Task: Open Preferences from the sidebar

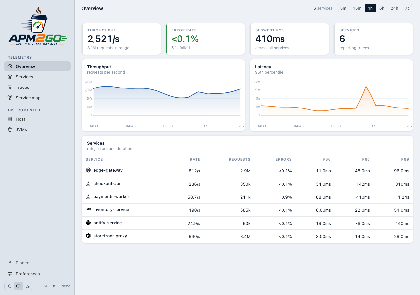Action: click(37, 274)
